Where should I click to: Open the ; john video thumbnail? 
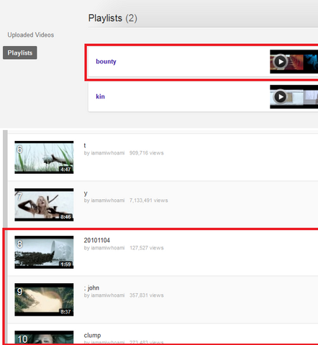[x=44, y=300]
